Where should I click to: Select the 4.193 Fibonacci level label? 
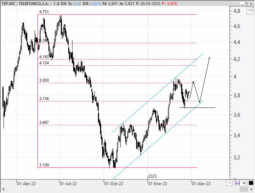(x=44, y=57)
